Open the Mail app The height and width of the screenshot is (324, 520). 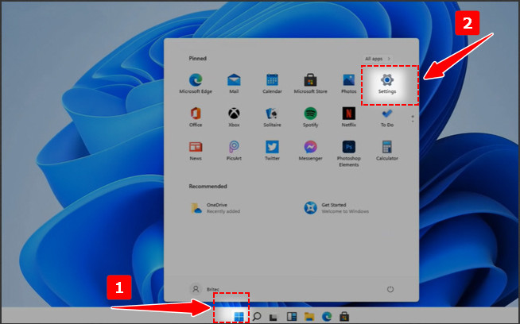(234, 83)
